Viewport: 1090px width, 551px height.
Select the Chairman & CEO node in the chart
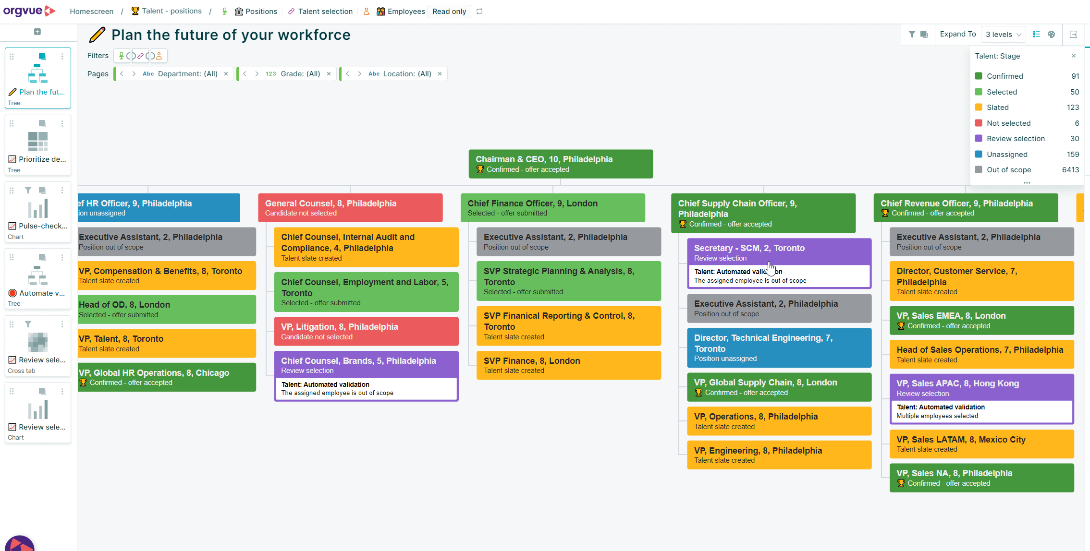coord(560,164)
